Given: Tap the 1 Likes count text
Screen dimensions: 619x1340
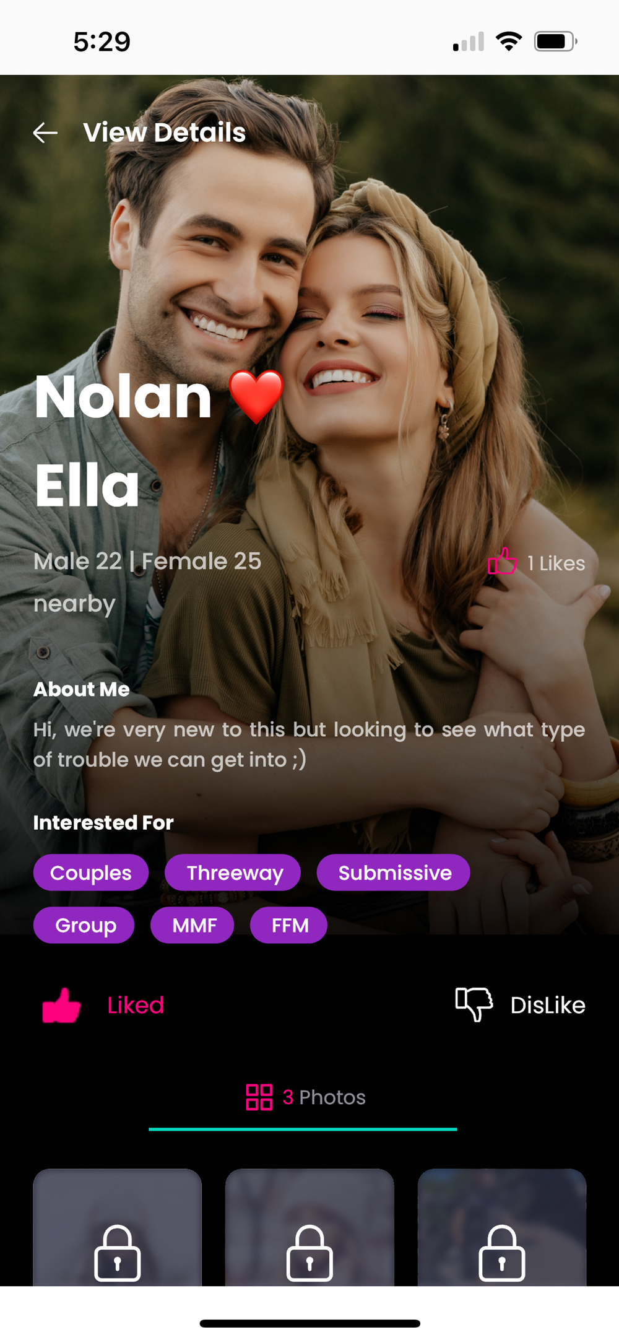Looking at the screenshot, I should (556, 563).
